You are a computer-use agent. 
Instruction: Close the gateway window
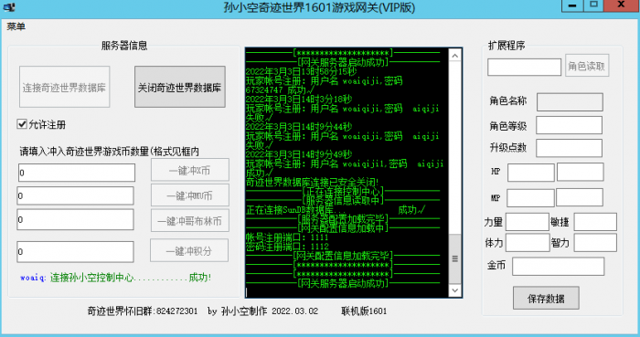tap(621, 5)
